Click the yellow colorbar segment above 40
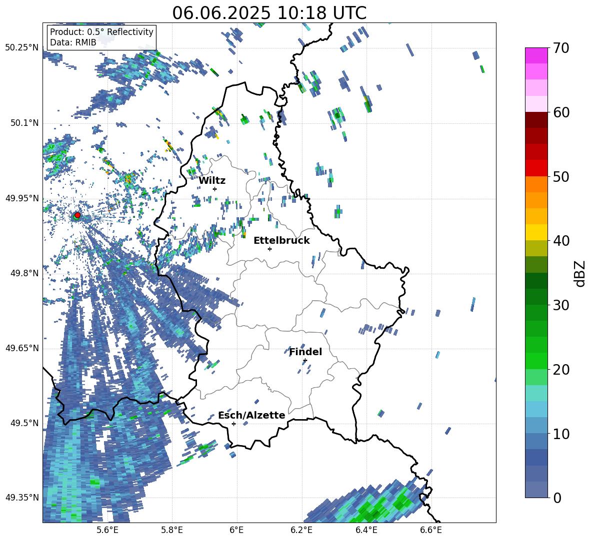 pos(536,232)
